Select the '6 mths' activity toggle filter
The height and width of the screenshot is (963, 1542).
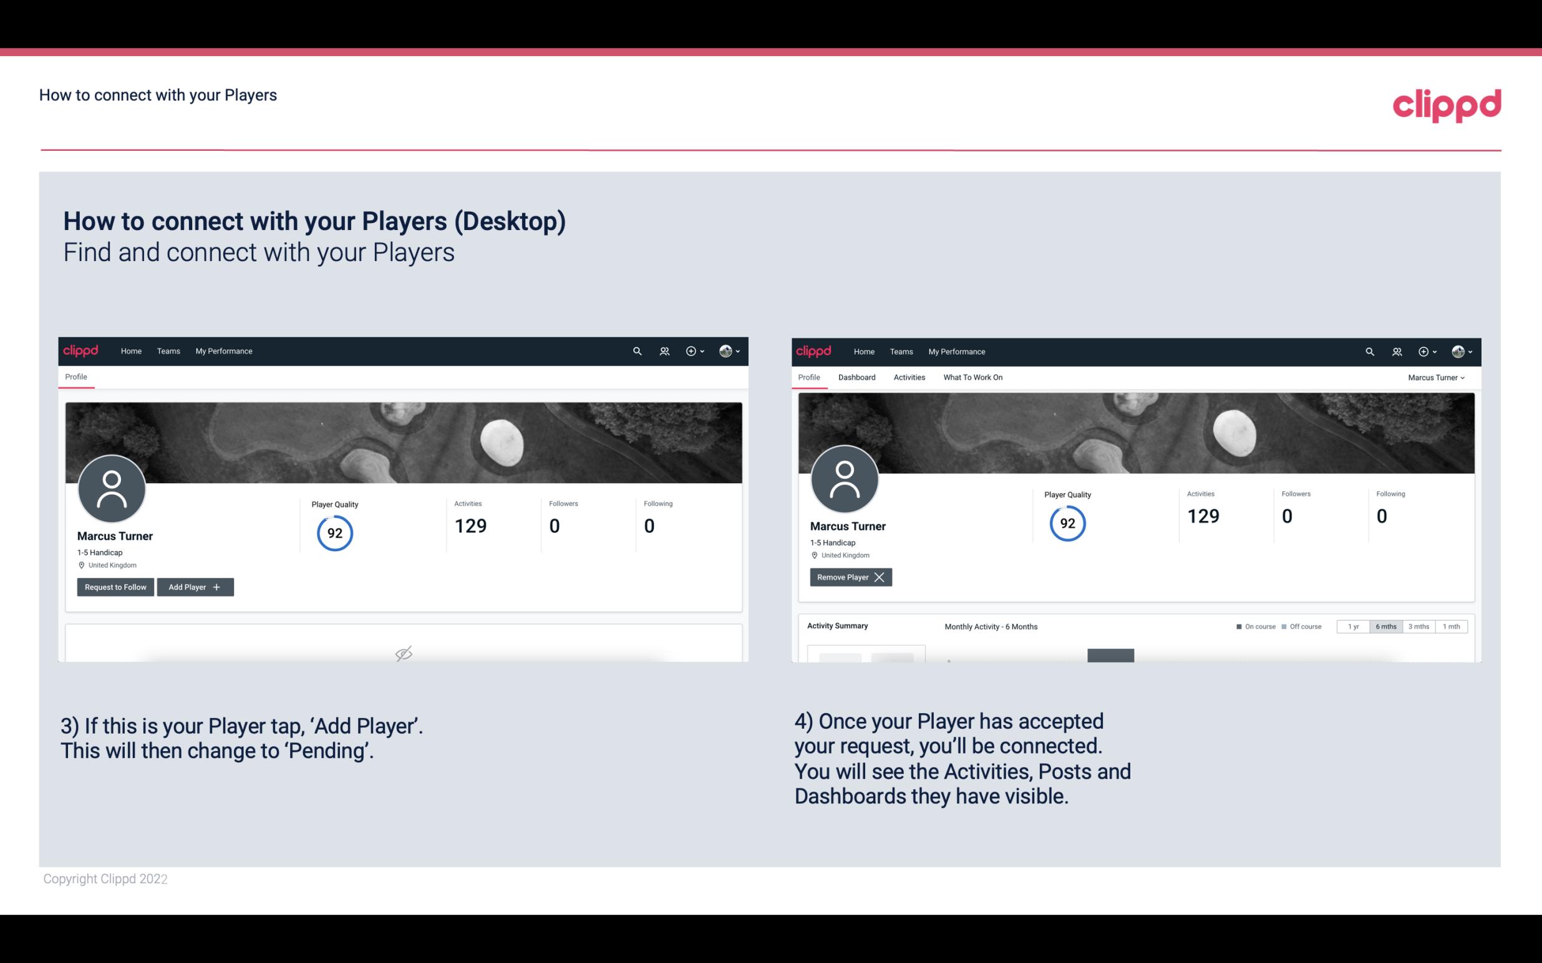pos(1384,626)
